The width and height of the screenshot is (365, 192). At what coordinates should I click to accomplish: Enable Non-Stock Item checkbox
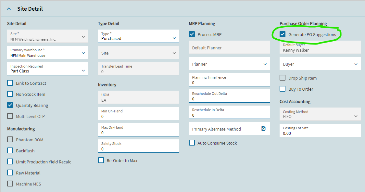pos(10,94)
